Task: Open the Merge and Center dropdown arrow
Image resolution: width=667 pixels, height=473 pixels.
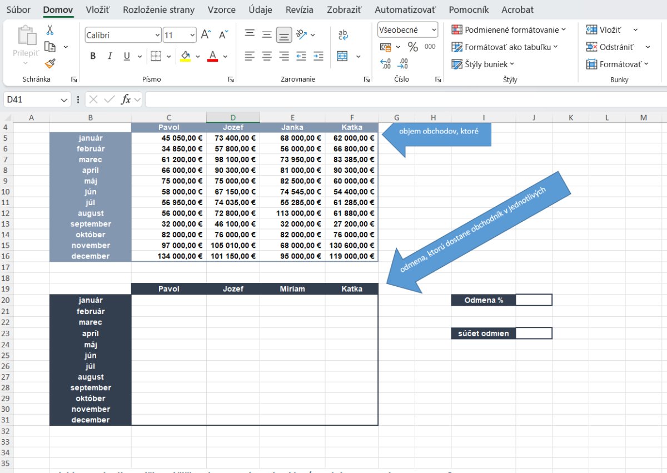Action: 358,56
